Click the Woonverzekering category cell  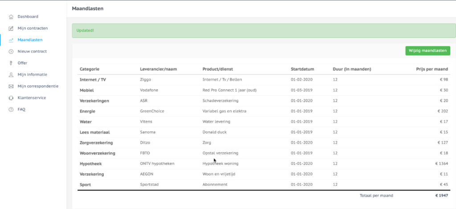click(x=98, y=154)
